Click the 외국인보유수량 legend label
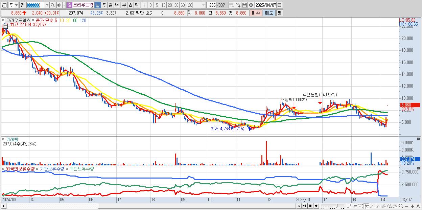Screen dimensions: 422x210 coord(20,168)
